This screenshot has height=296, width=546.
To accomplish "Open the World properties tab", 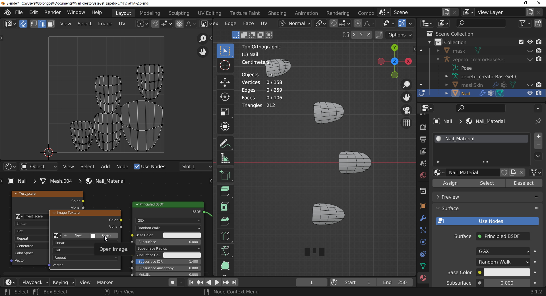I will click(x=423, y=175).
